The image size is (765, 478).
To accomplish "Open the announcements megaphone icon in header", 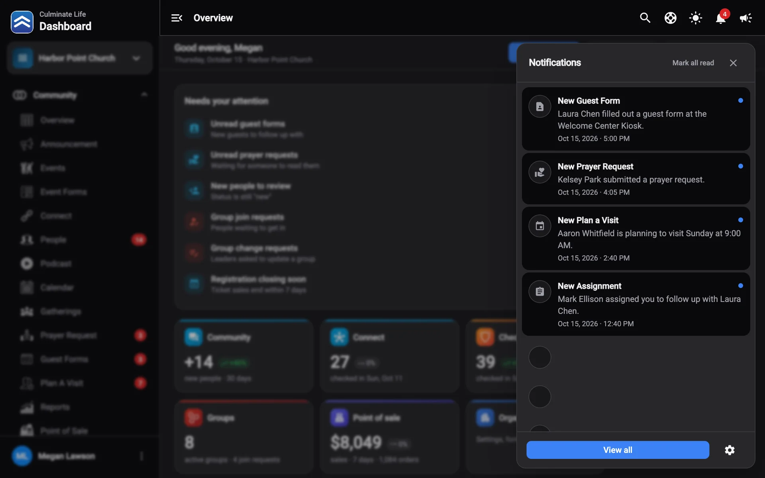I will (746, 18).
